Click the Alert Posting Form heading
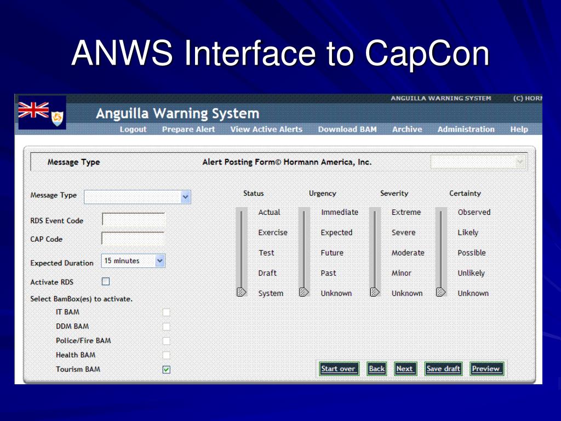Viewport: 561px width, 421px height. 287,162
